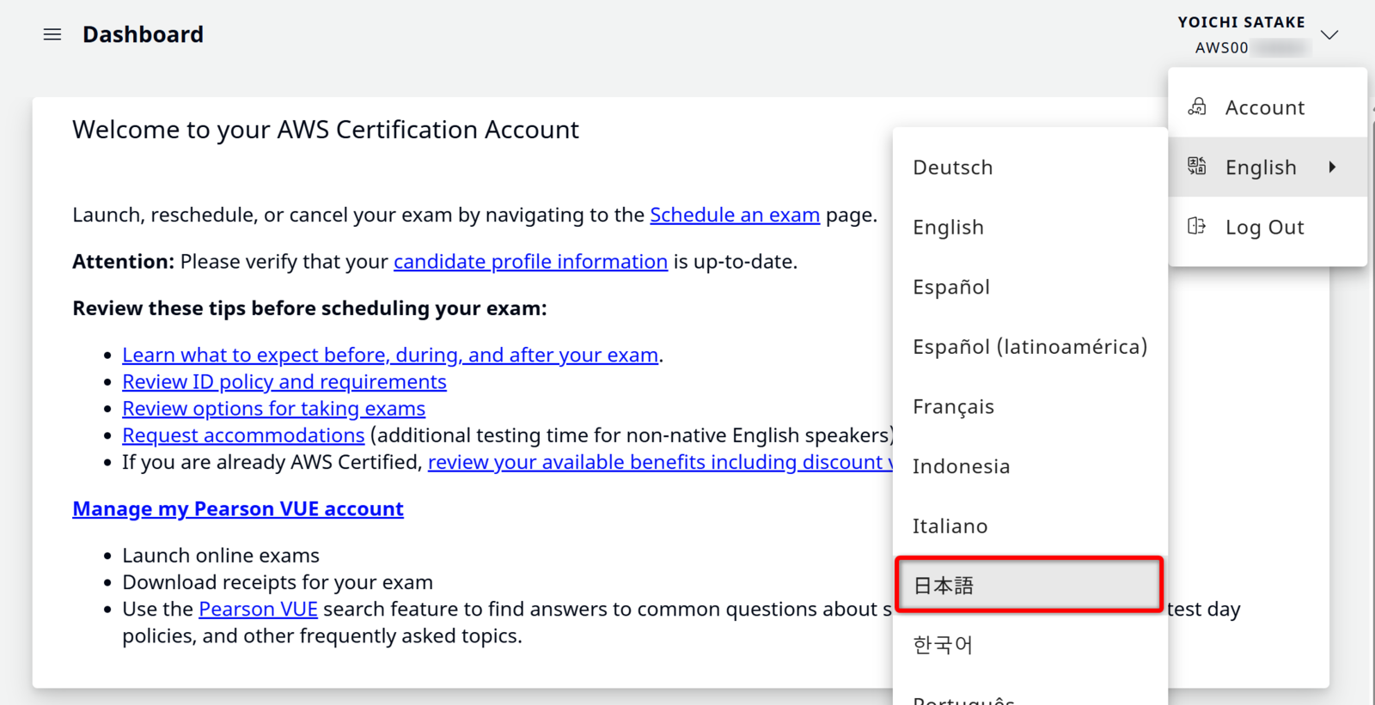Viewport: 1375px width, 705px height.
Task: Open Review ID policy and requirements link
Action: 284,381
